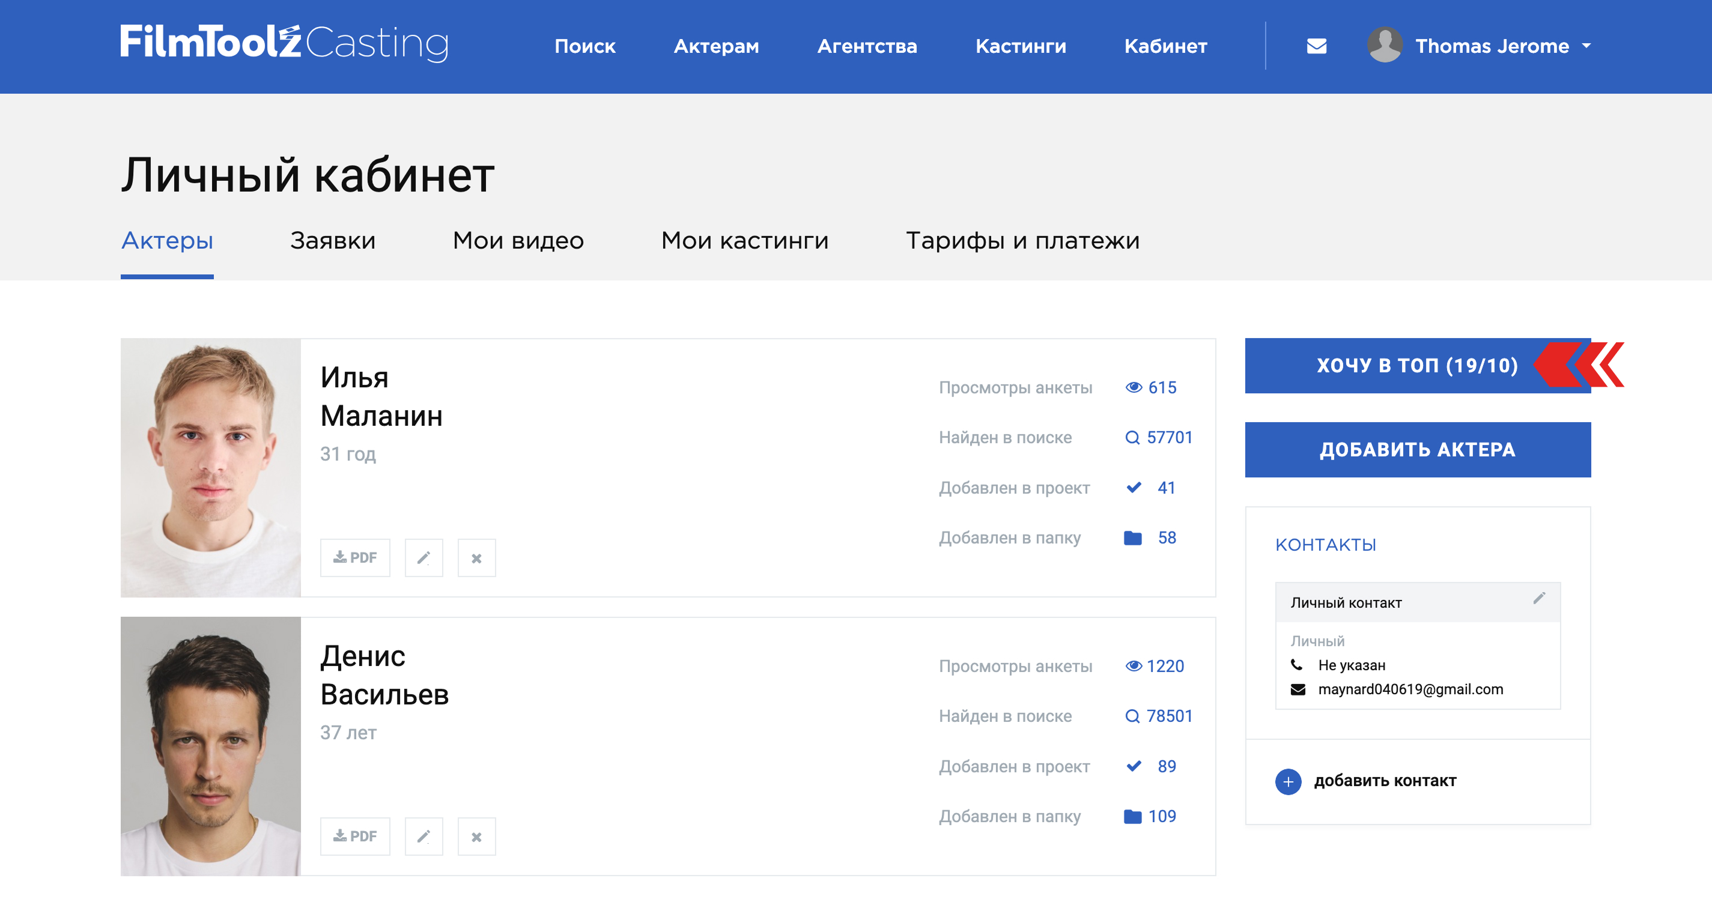Open Поиск in the top navigation
Screen dimensions: 1712x899
[585, 46]
